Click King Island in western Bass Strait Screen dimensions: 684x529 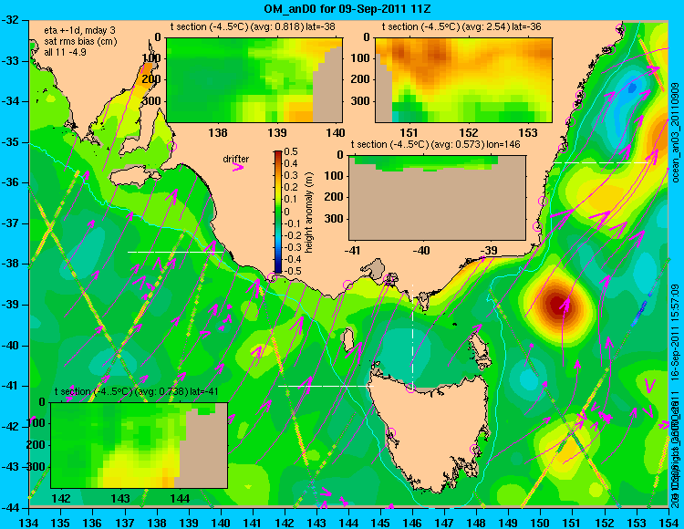click(347, 340)
